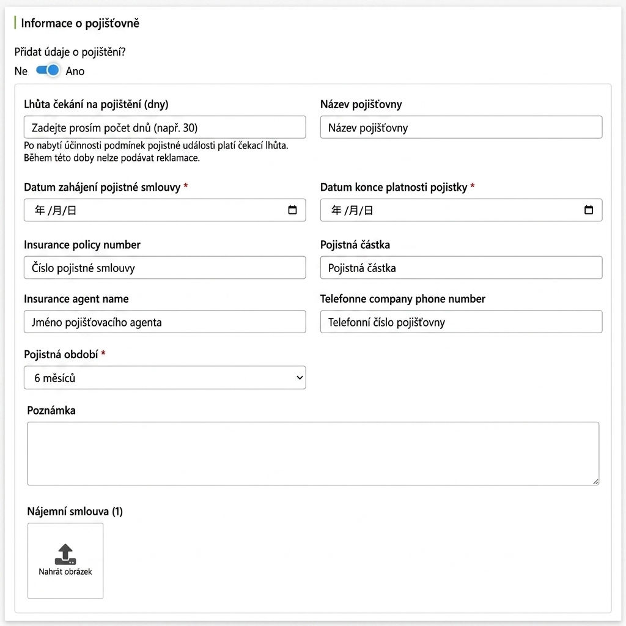
Task: Click the upload arrow icon
Action: (x=65, y=554)
